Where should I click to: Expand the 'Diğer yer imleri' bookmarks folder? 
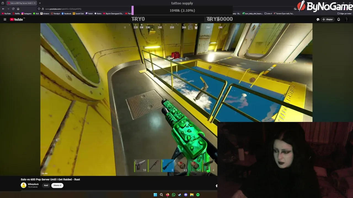(x=344, y=13)
